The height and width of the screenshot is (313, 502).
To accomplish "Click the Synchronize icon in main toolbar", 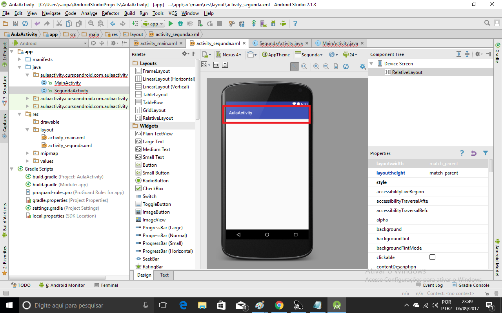I will click(25, 23).
